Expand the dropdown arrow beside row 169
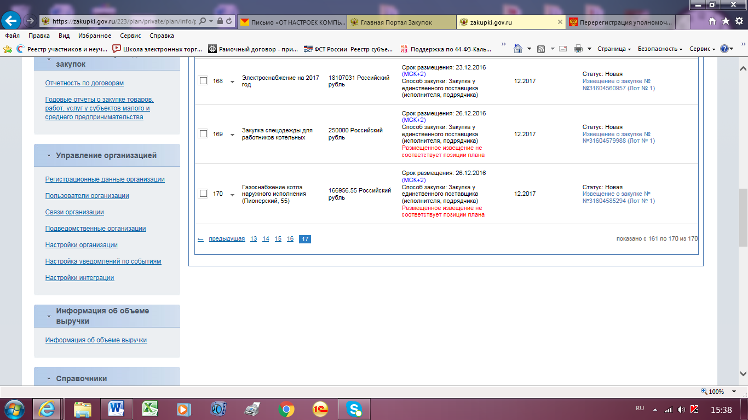This screenshot has height=420, width=748. [232, 135]
